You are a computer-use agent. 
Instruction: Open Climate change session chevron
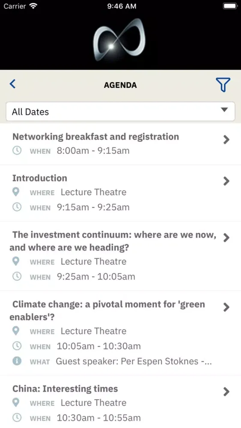[226, 307]
